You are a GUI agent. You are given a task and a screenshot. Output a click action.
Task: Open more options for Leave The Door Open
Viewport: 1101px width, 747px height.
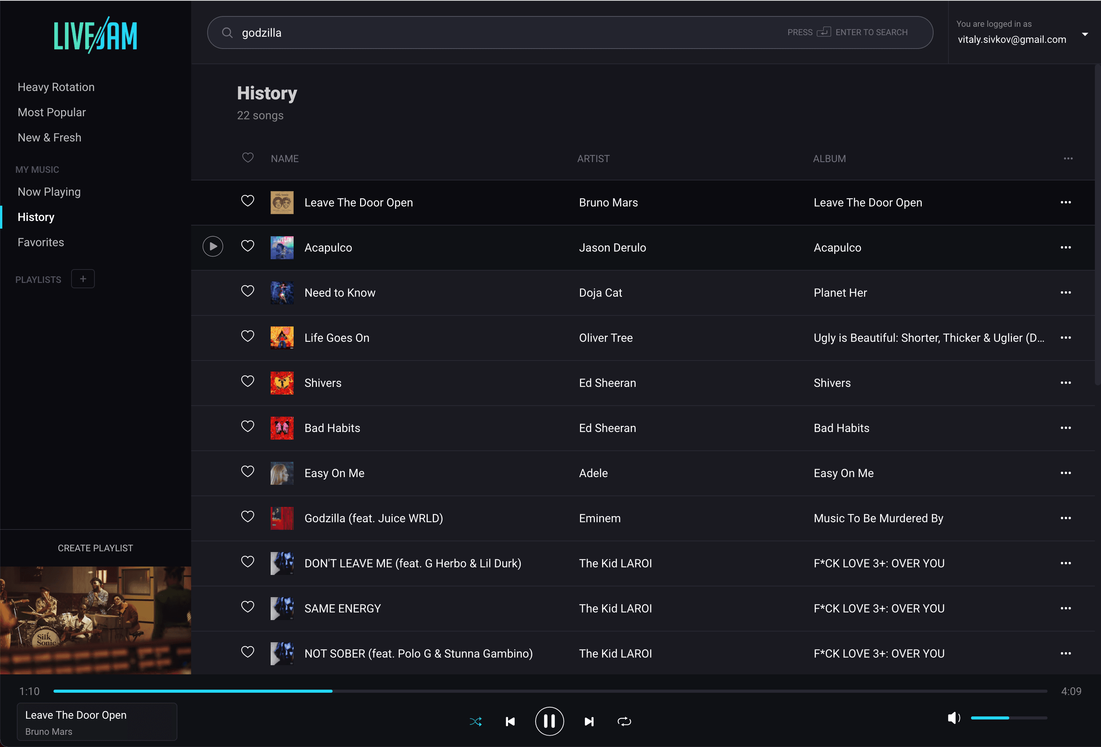(1065, 202)
